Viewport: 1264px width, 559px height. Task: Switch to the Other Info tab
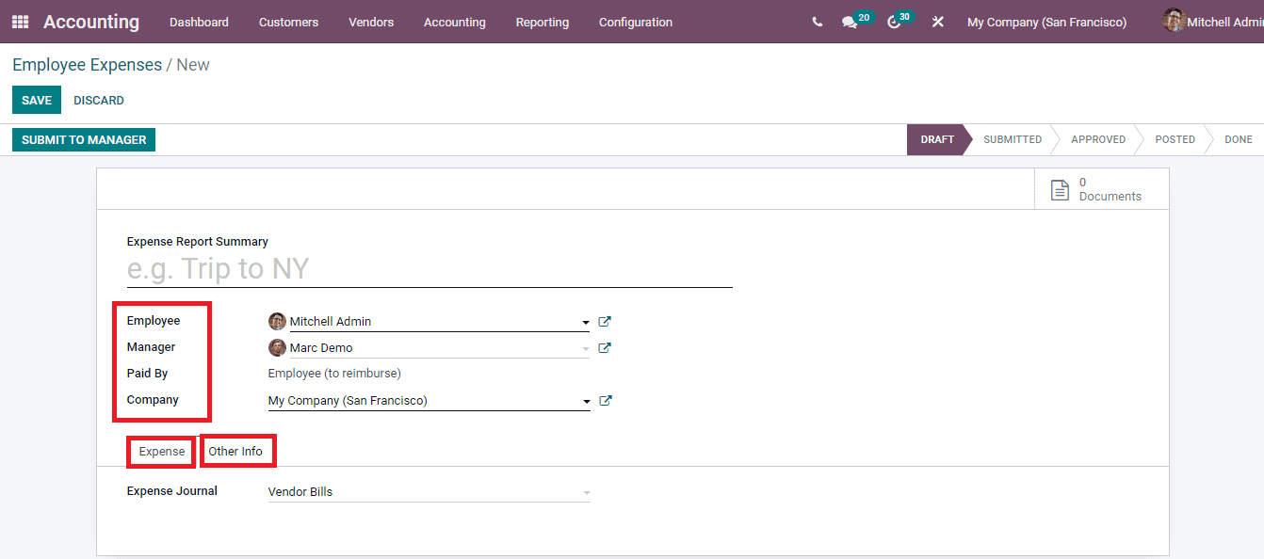(x=237, y=451)
